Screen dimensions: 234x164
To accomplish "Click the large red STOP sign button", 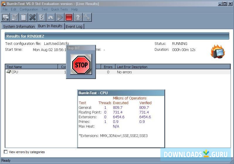I will pos(81,64).
